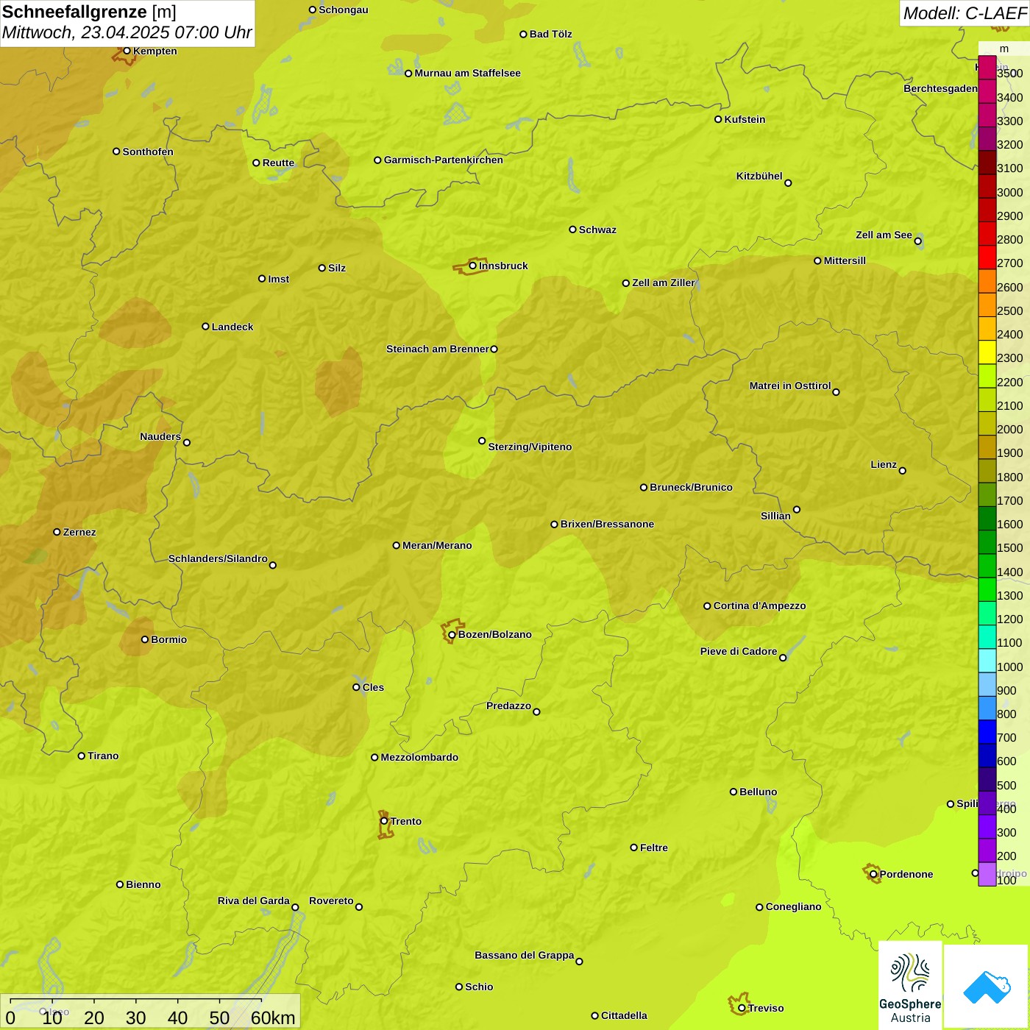Click the pure blue legend color near 700

click(987, 732)
